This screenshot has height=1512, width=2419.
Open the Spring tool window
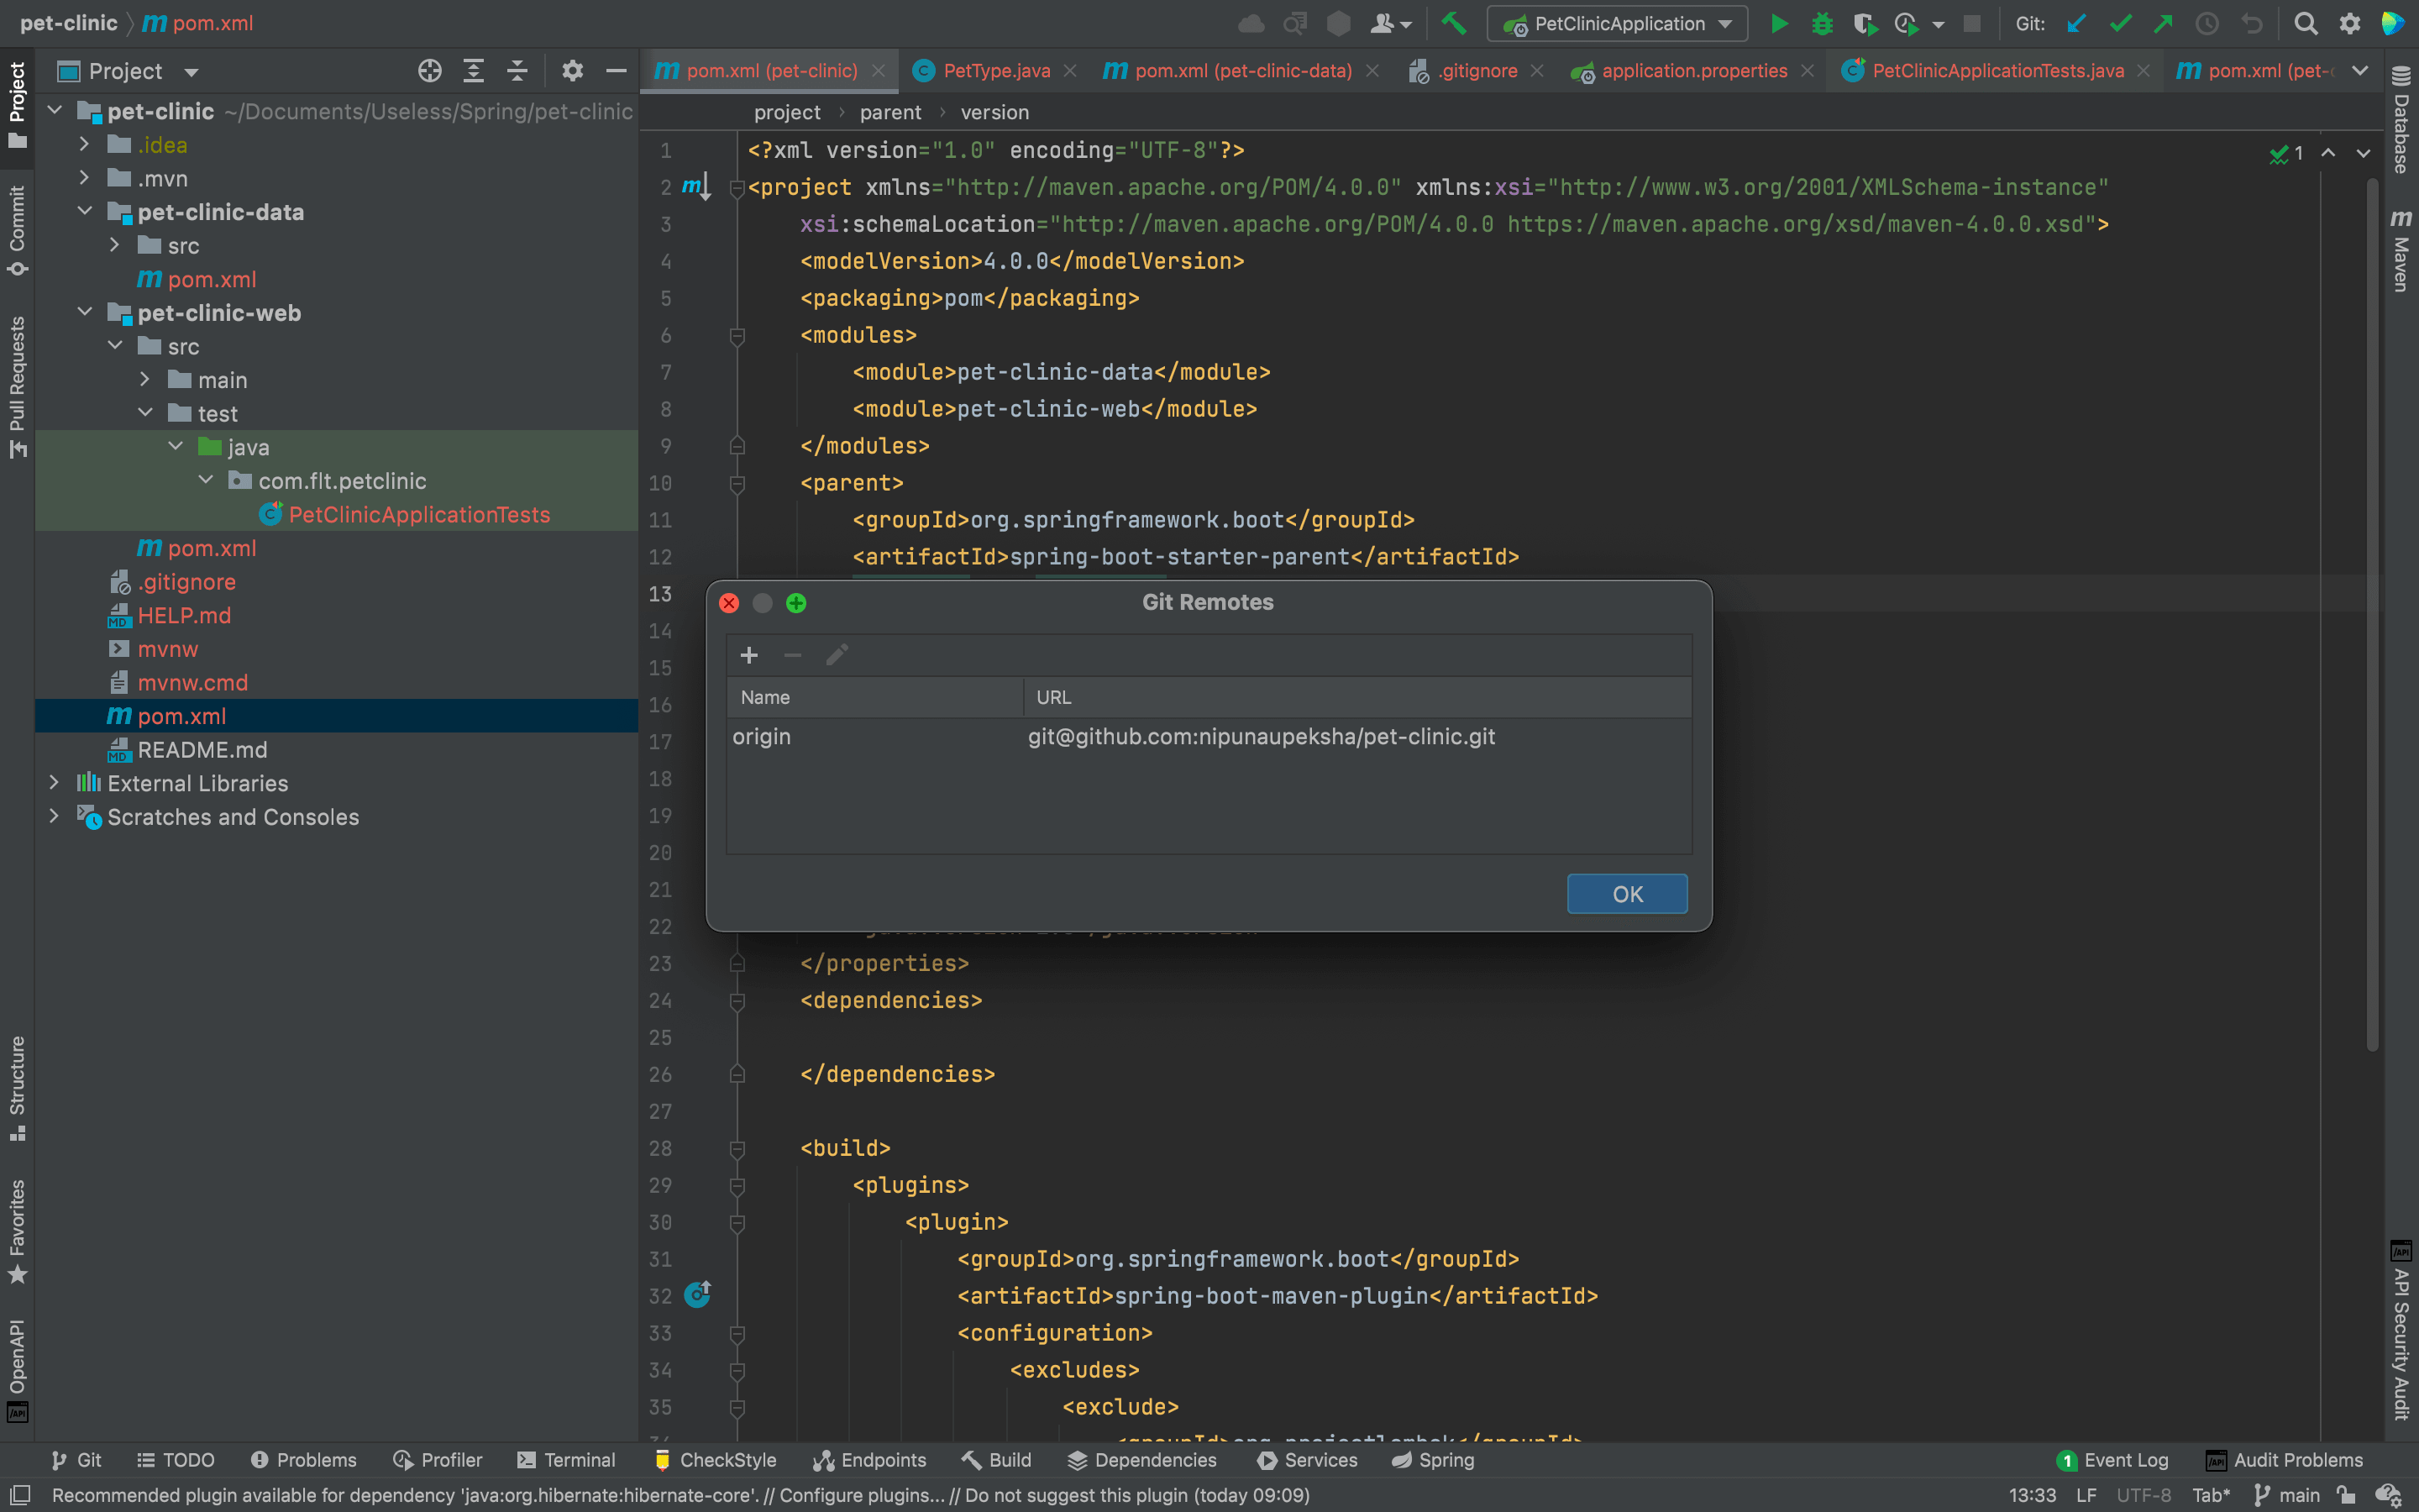point(1432,1460)
